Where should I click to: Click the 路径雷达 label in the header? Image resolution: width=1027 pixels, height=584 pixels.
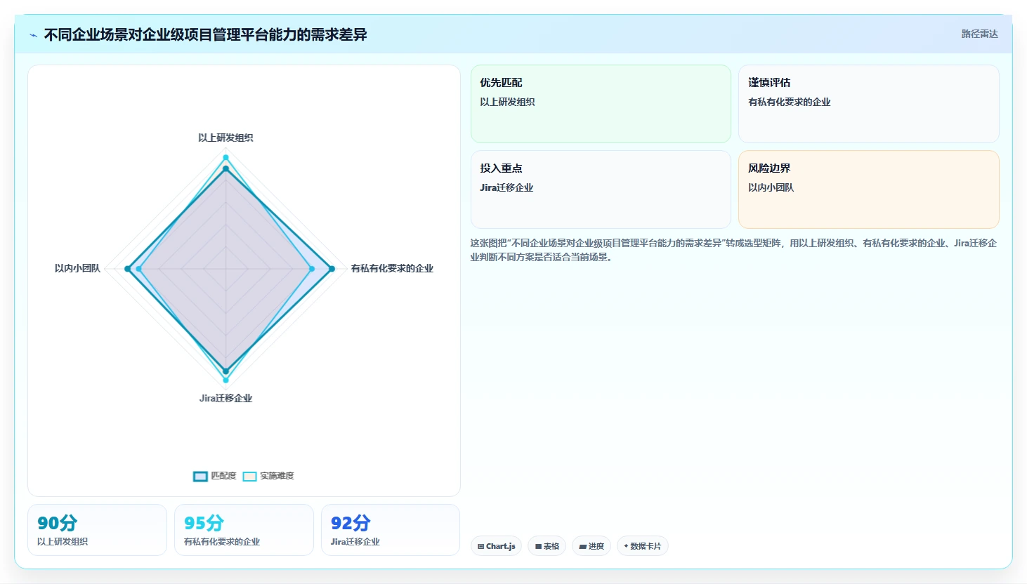pyautogui.click(x=979, y=34)
